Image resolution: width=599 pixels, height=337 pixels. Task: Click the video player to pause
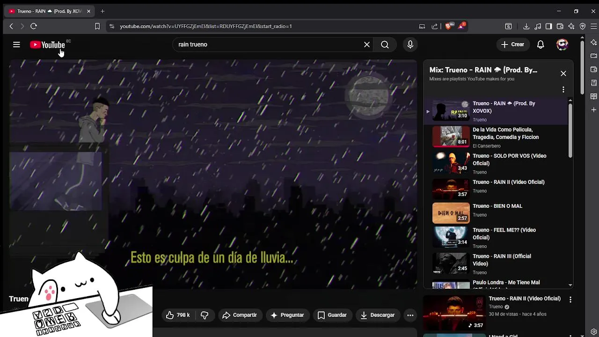tap(213, 174)
